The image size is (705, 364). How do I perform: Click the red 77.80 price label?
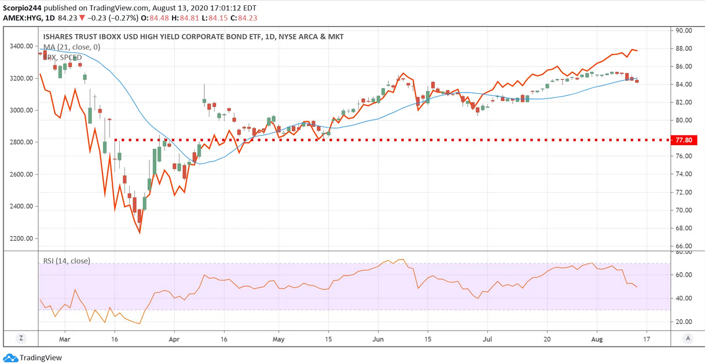(x=684, y=140)
